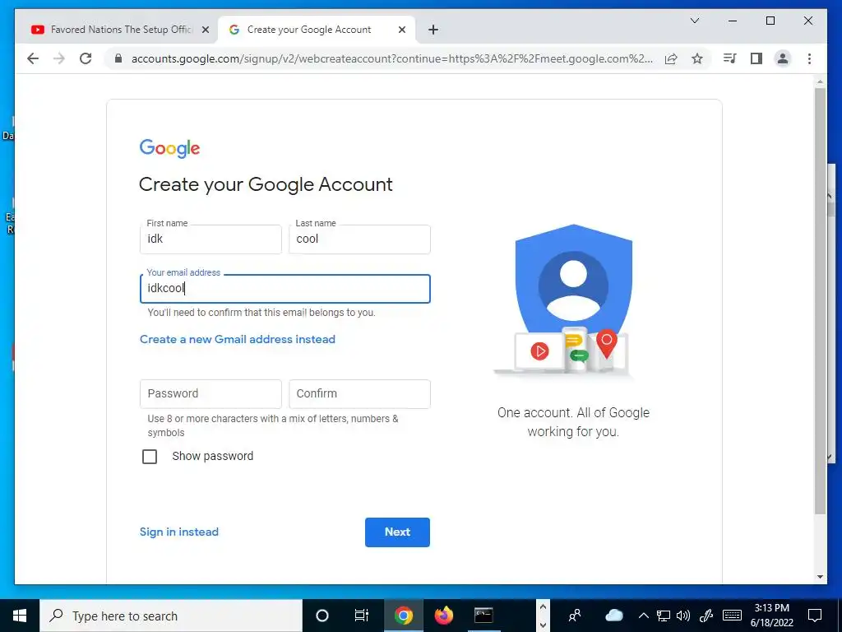The width and height of the screenshot is (842, 632).
Task: Click Create a new Gmail address instead
Action: coord(238,339)
